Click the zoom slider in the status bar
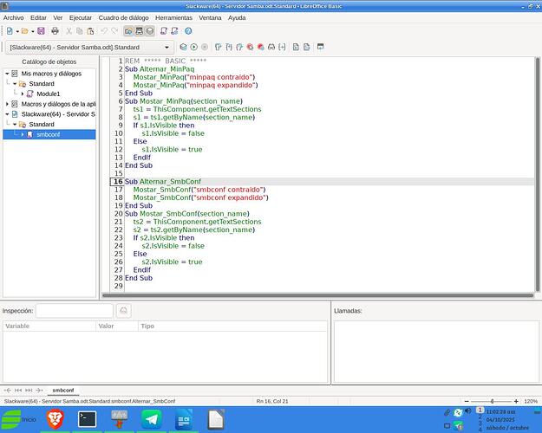Image resolution: width=542 pixels, height=433 pixels. click(492, 402)
